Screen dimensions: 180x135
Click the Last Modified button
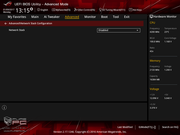point(125,127)
